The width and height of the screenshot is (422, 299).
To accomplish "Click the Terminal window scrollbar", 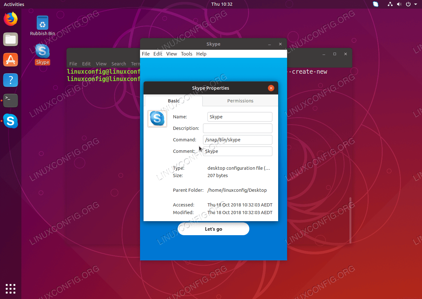I will click(350, 220).
